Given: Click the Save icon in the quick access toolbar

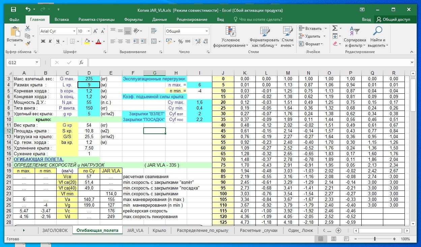Looking at the screenshot, I should click(x=13, y=10).
